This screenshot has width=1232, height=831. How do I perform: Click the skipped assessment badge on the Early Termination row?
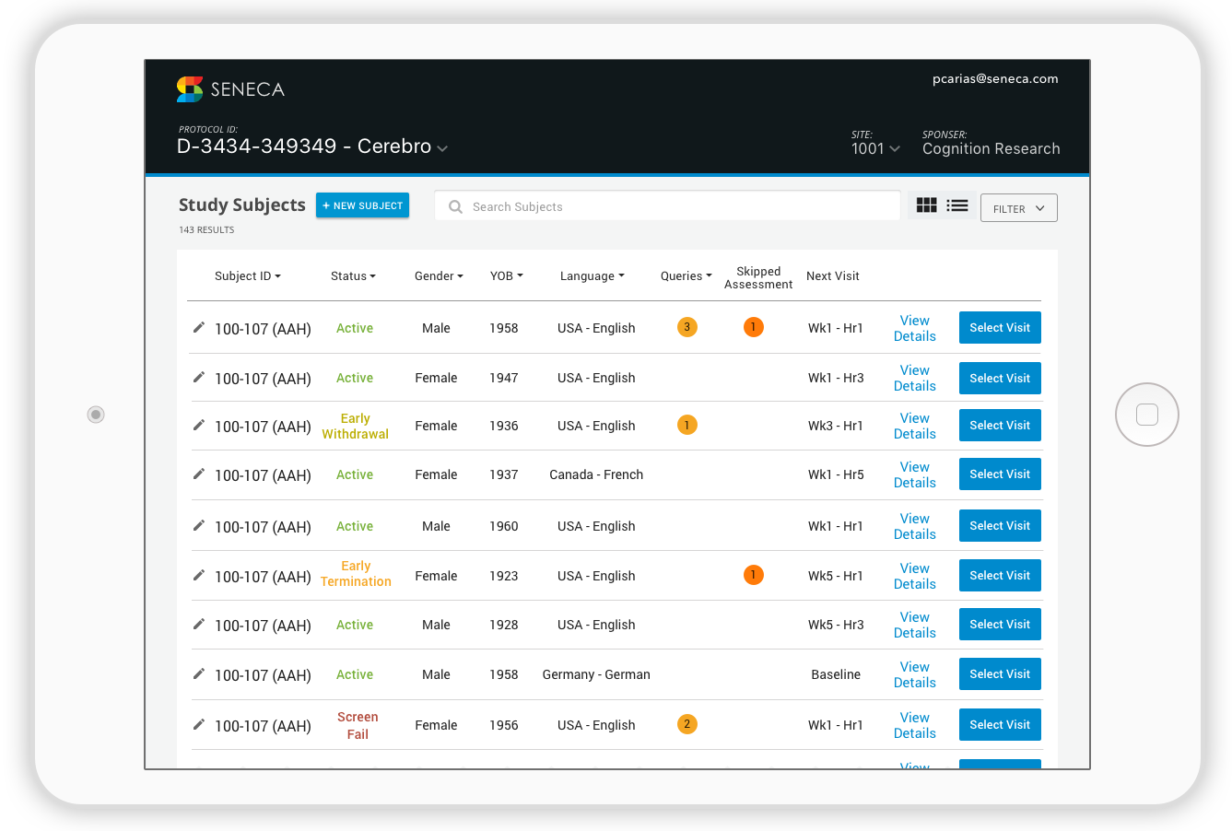[754, 574]
